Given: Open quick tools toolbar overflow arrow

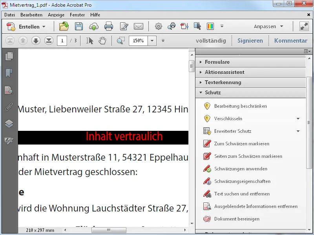Looking at the screenshot, I should 222,26.
